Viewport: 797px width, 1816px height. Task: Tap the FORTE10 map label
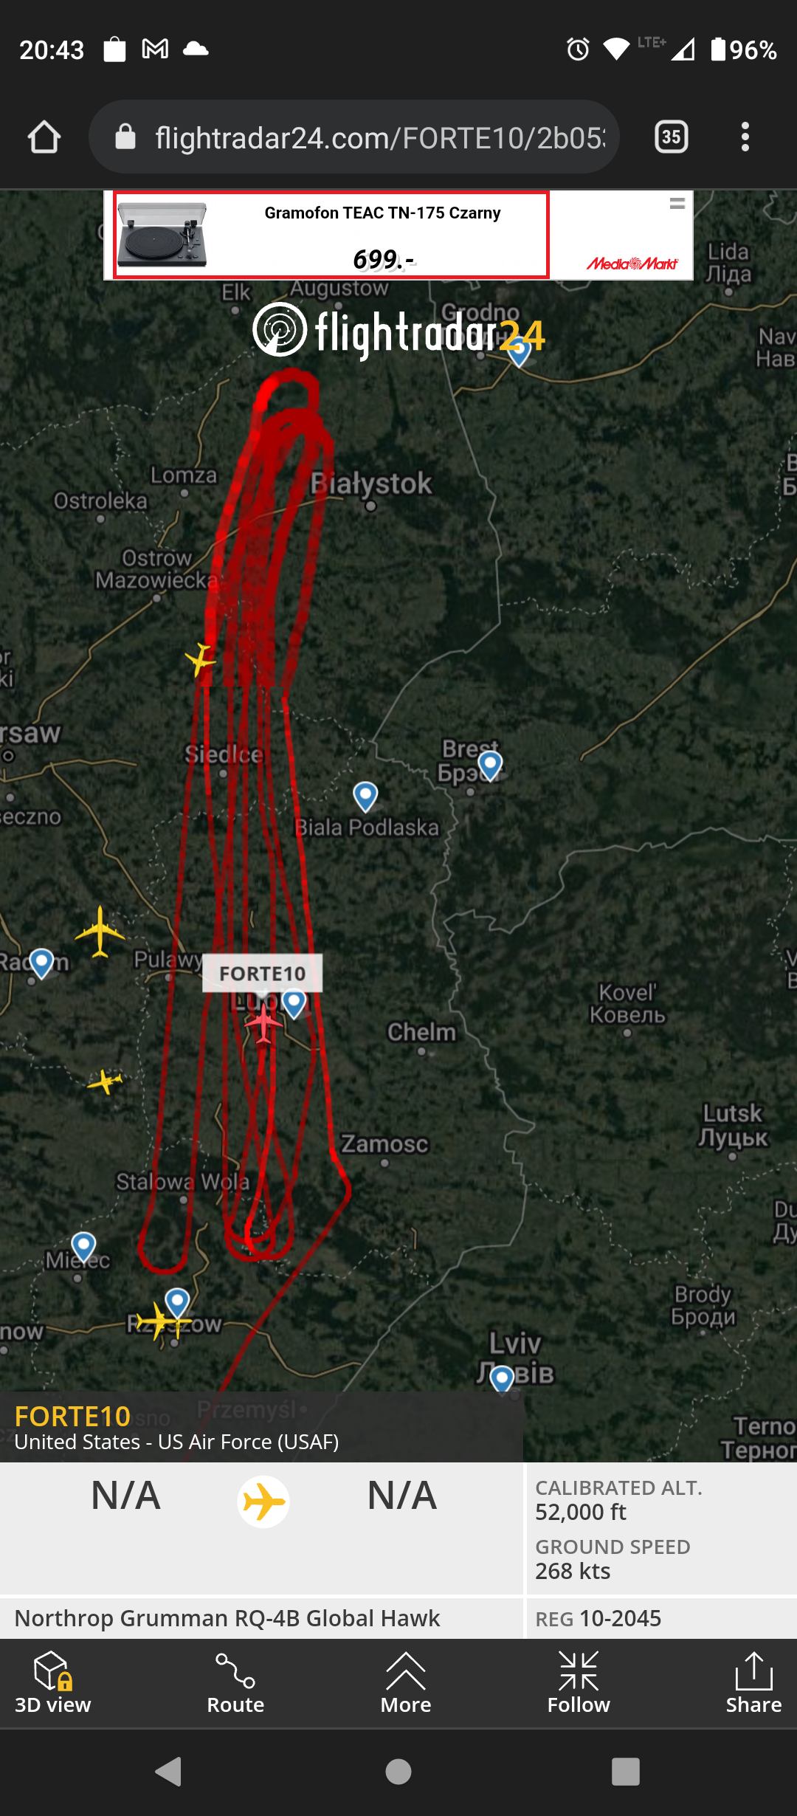pyautogui.click(x=262, y=974)
